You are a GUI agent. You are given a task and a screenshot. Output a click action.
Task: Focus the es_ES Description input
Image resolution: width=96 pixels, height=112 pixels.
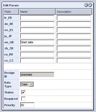(x=74, y=30)
